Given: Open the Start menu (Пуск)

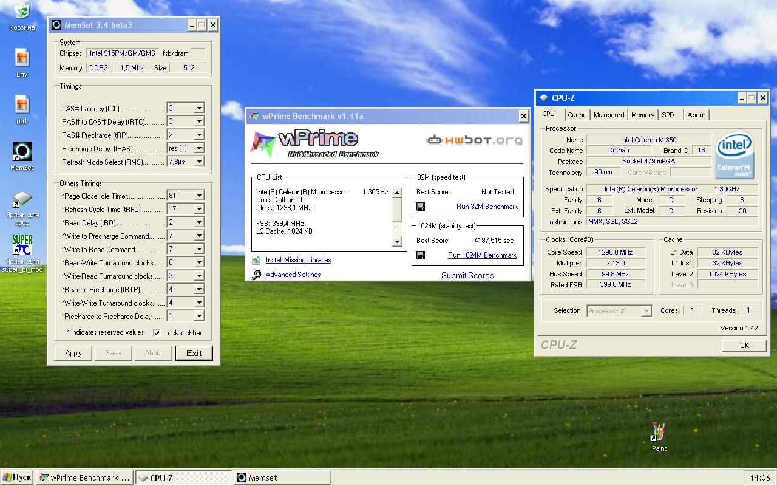Looking at the screenshot, I should pyautogui.click(x=17, y=477).
